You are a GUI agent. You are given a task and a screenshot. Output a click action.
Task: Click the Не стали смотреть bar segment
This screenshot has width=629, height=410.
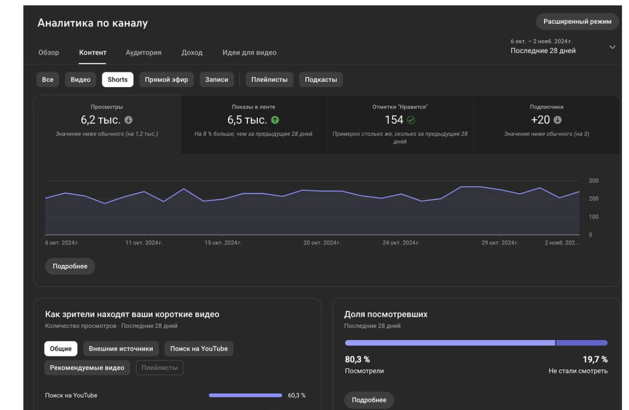click(x=582, y=342)
